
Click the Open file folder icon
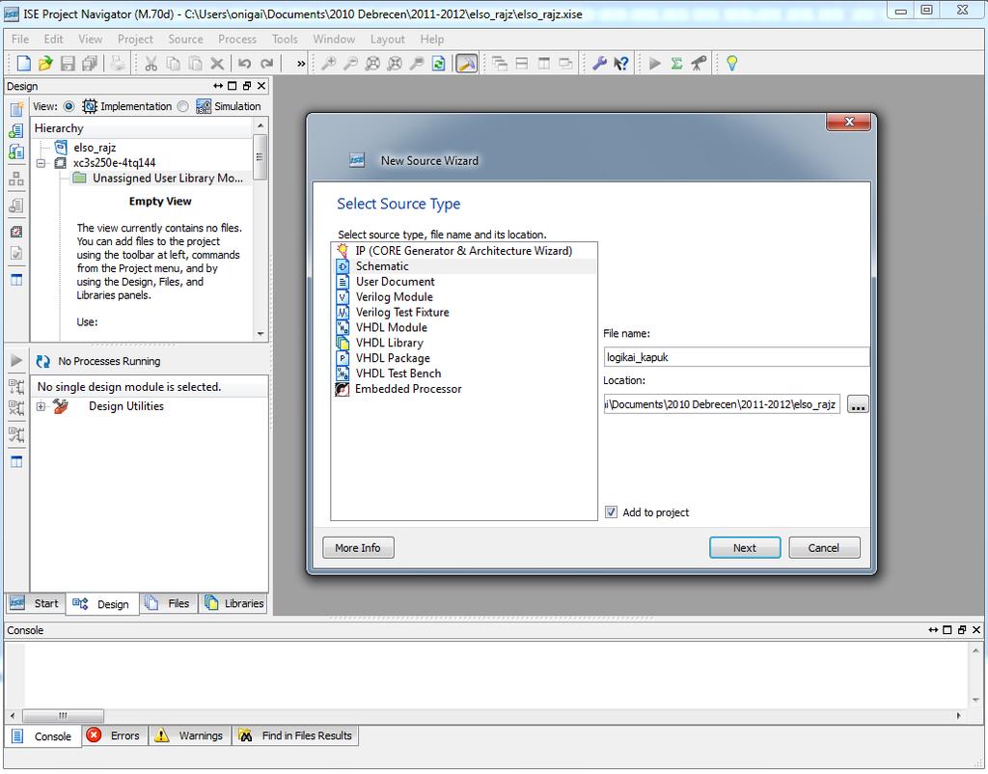[45, 63]
